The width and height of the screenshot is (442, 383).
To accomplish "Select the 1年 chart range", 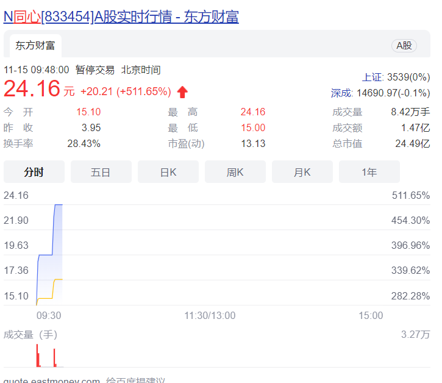I will (369, 172).
